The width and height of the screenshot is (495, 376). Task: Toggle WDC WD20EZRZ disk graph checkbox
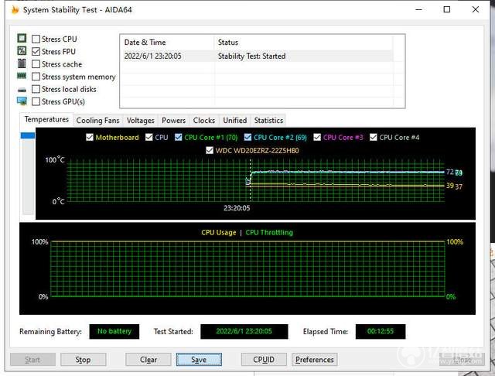click(210, 150)
